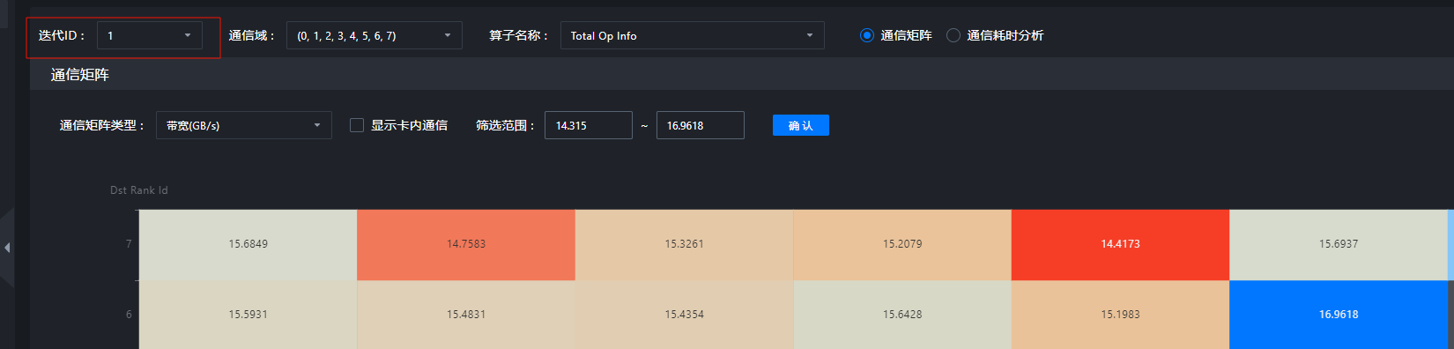The height and width of the screenshot is (349, 1454).
Task: Click matrix cell 15.6849
Action: [x=248, y=244]
